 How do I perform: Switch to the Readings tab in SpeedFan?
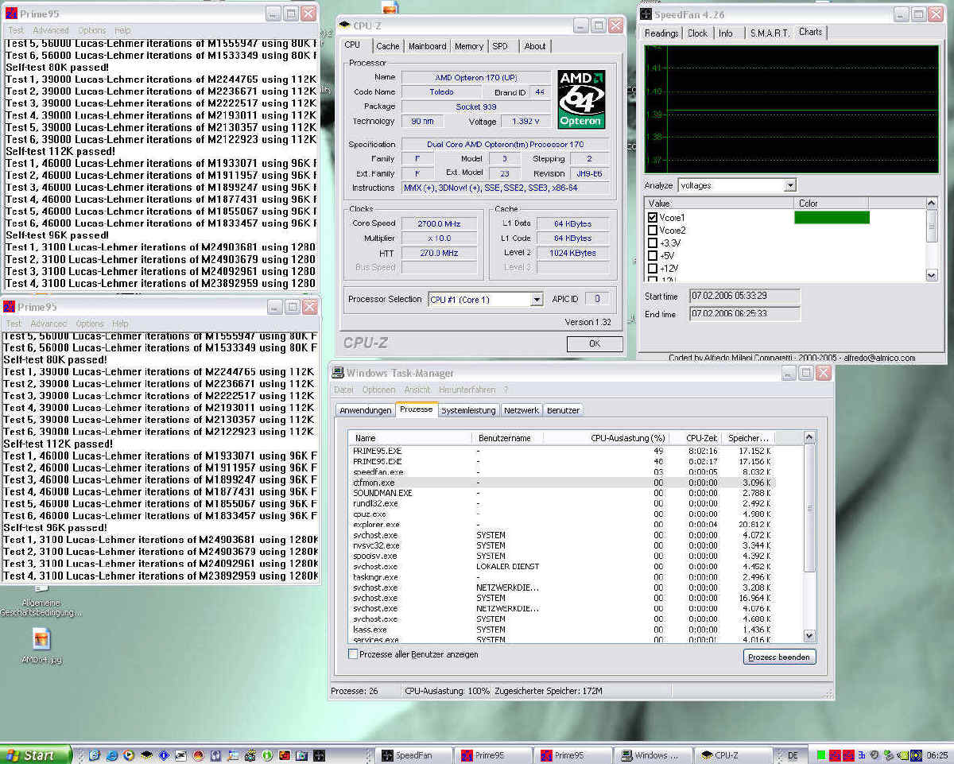[661, 33]
